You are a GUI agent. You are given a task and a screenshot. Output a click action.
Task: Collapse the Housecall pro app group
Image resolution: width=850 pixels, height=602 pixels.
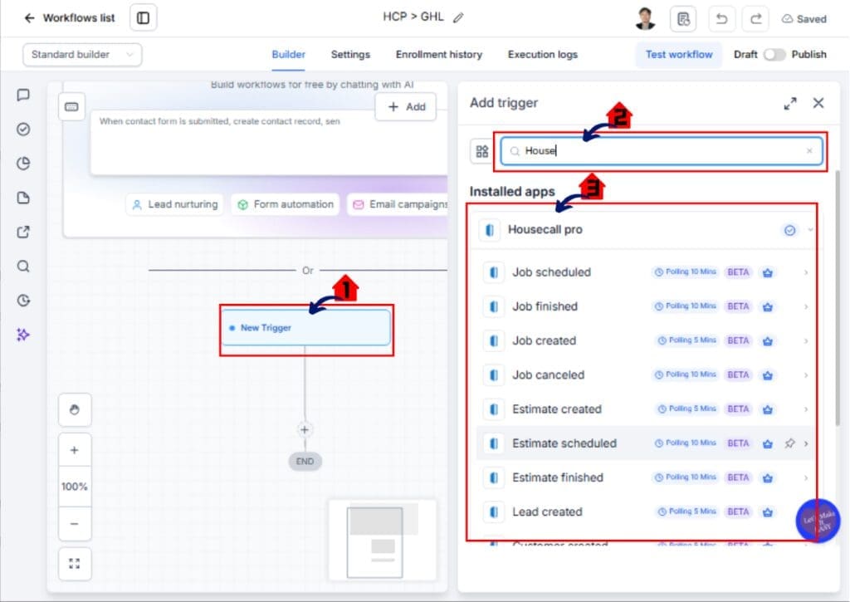[x=810, y=230]
